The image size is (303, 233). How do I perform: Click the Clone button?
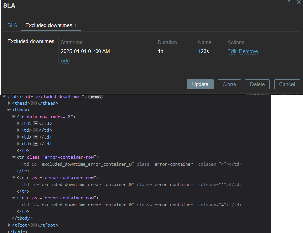229,84
